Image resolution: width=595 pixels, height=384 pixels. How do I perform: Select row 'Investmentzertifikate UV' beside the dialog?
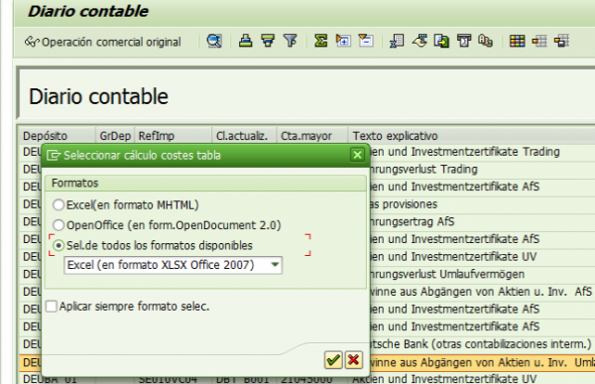click(x=453, y=256)
